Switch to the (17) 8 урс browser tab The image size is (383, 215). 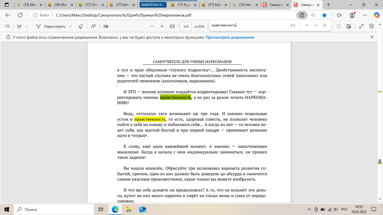point(184,5)
